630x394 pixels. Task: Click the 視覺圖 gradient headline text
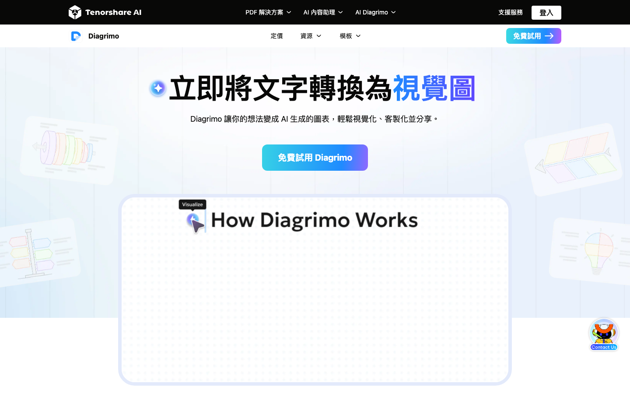[434, 88]
